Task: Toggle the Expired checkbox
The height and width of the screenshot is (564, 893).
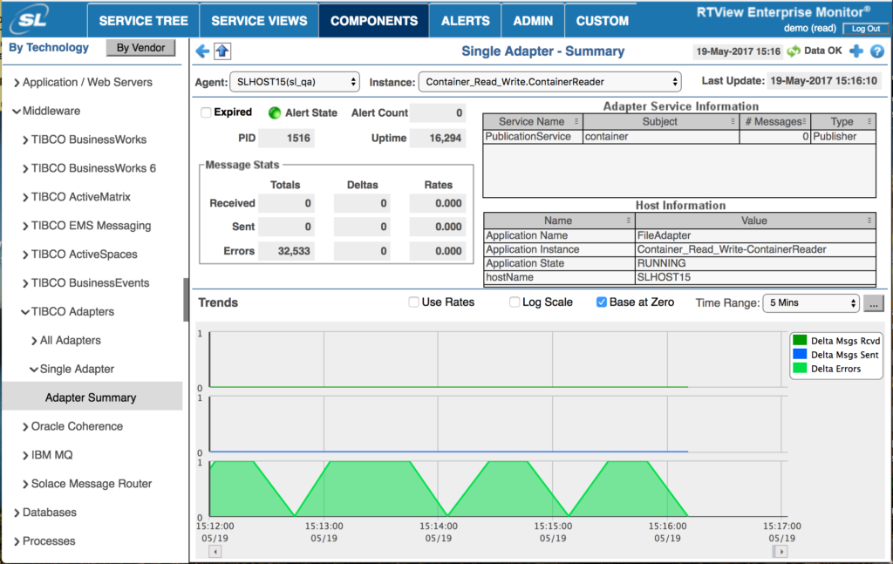Action: pyautogui.click(x=206, y=112)
